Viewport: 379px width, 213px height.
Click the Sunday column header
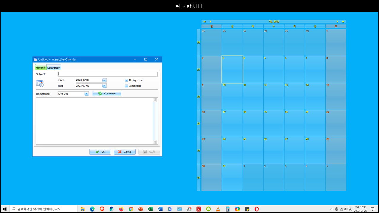click(211, 26)
